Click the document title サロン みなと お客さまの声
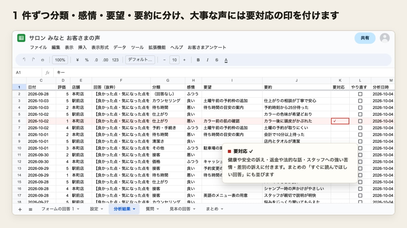407x228 pixels. pos(64,38)
